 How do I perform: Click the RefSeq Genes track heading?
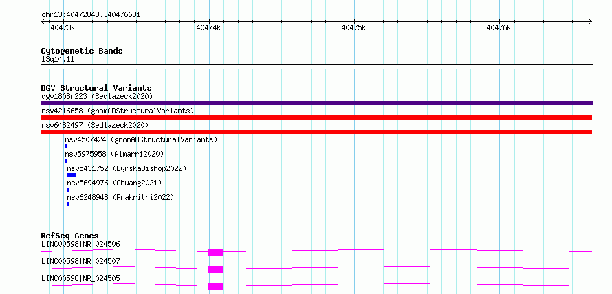coord(70,236)
